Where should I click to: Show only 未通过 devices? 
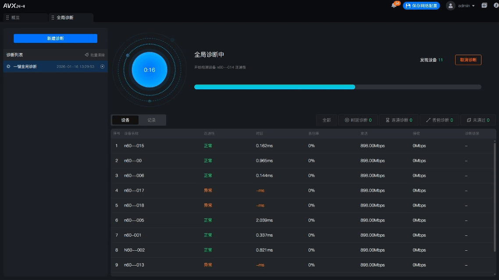478,120
